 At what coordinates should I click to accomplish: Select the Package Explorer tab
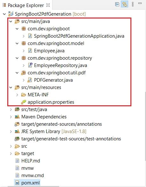pos(26,5)
